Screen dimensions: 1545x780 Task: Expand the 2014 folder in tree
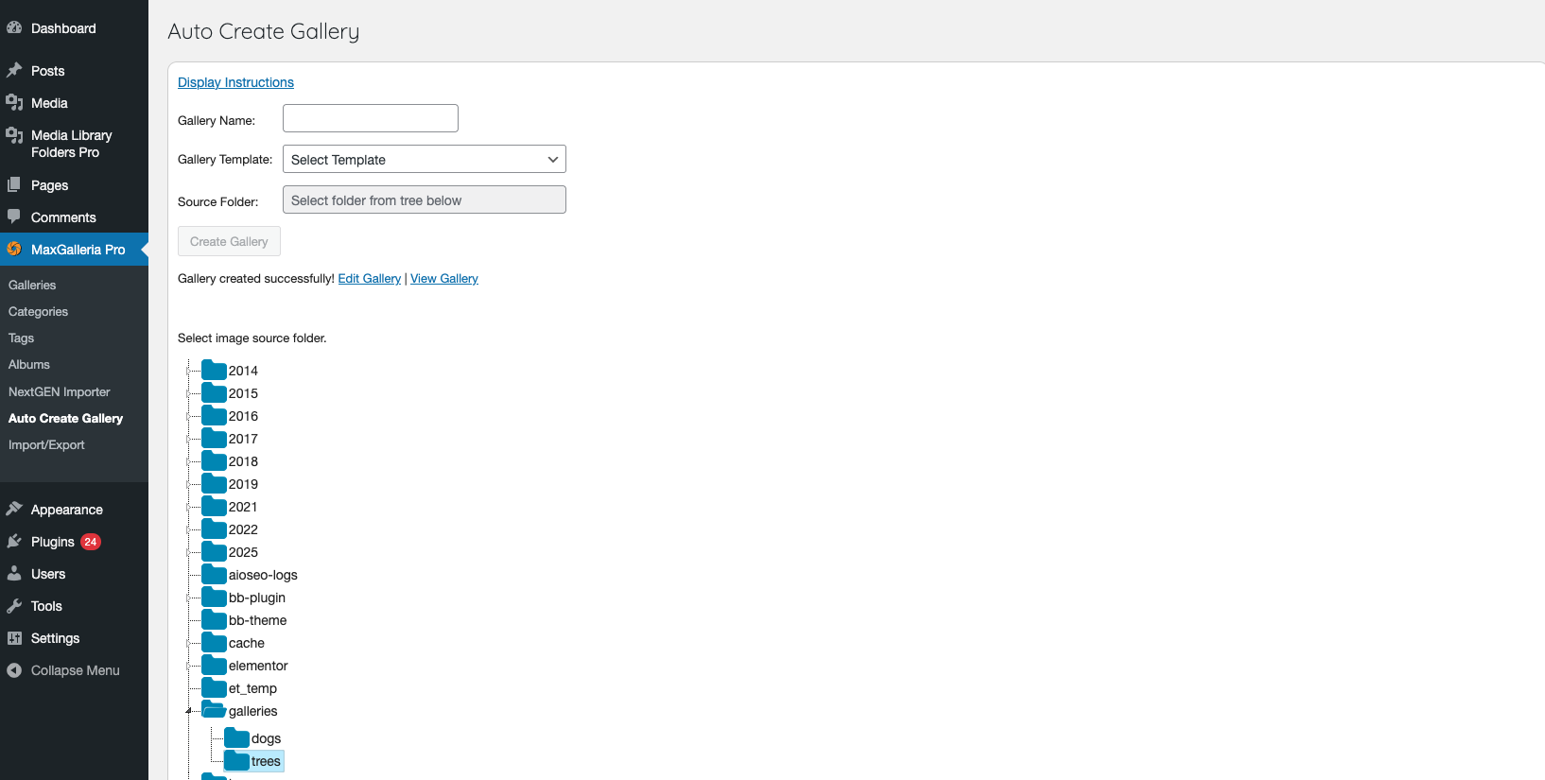pos(189,371)
